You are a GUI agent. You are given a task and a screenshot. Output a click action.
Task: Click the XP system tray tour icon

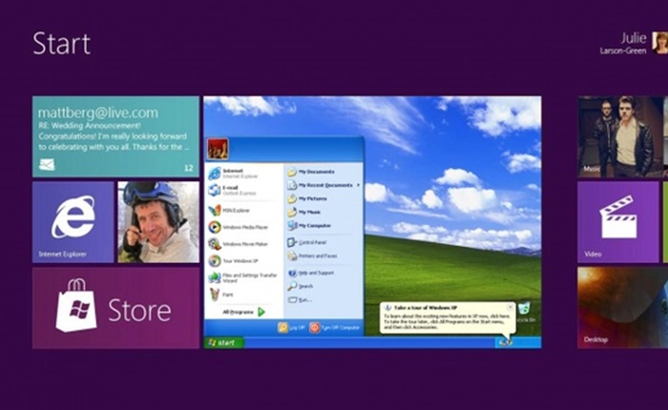[x=506, y=342]
